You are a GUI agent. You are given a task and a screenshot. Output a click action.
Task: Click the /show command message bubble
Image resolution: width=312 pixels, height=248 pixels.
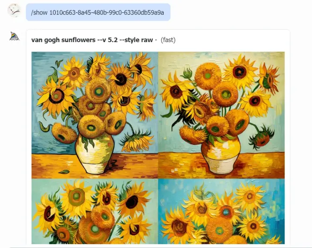[x=98, y=12]
